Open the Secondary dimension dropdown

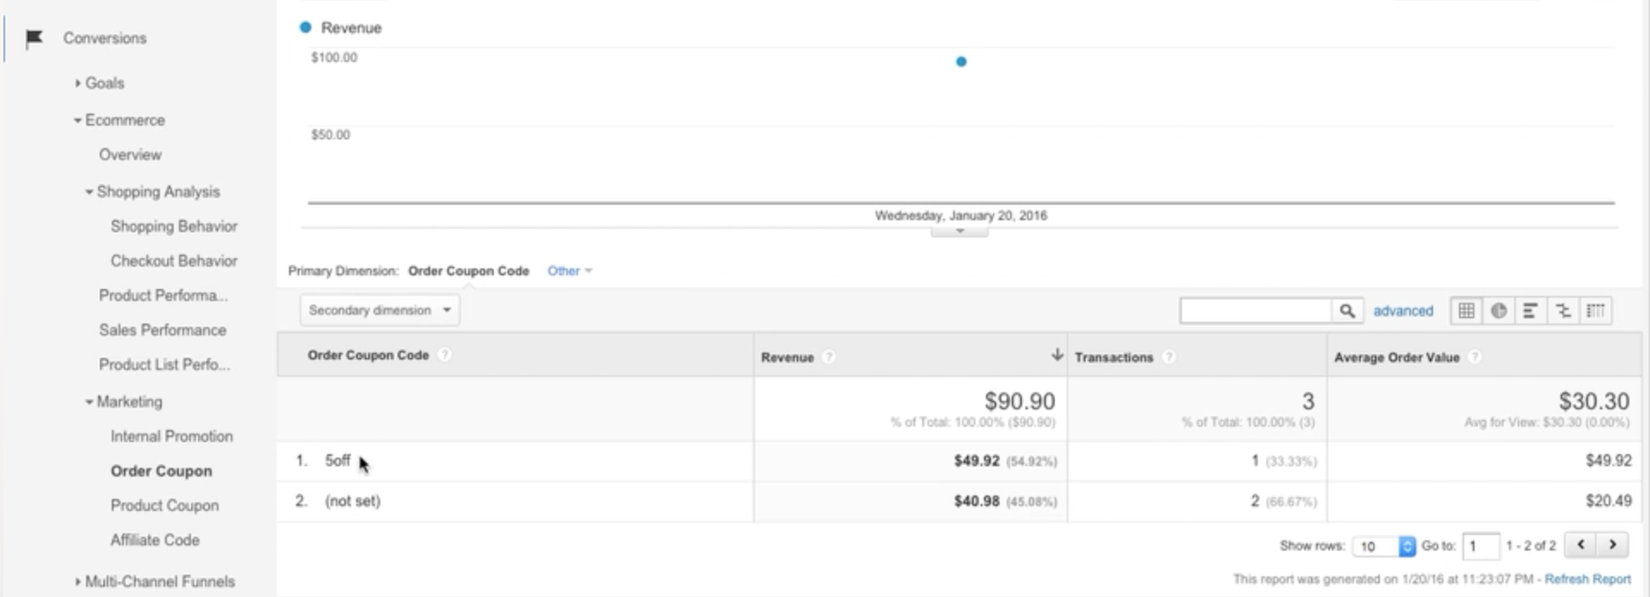(379, 310)
